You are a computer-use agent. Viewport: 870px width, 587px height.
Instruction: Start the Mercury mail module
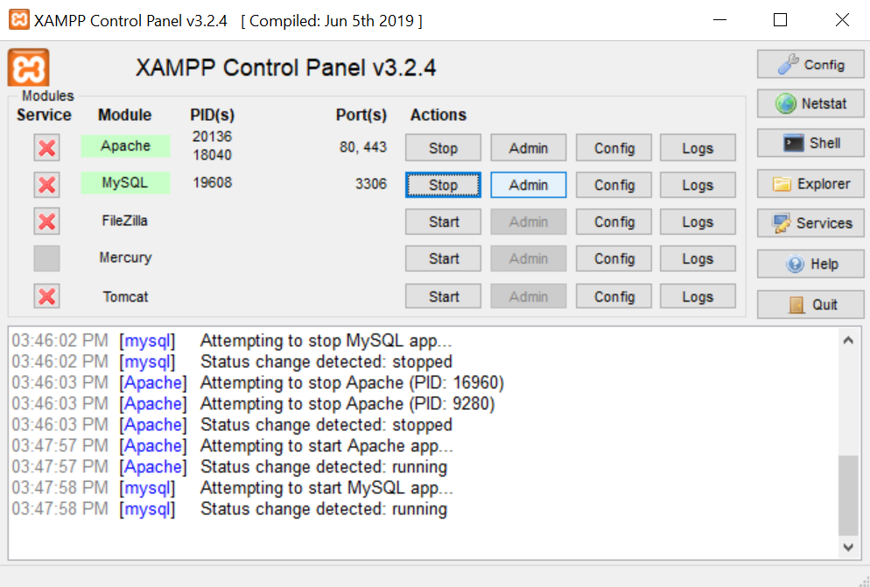[x=443, y=258]
